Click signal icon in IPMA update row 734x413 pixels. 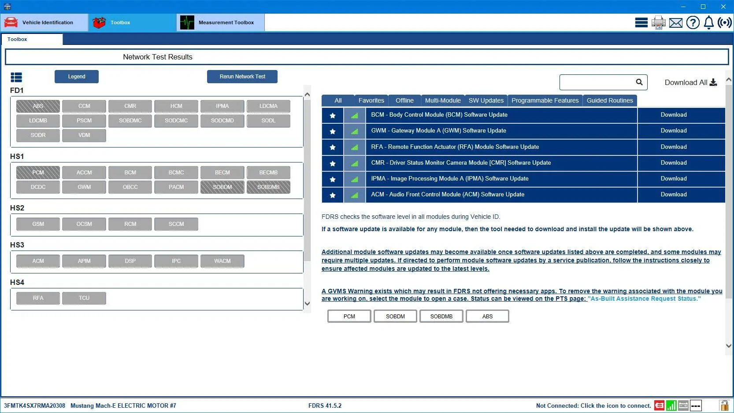pyautogui.click(x=355, y=179)
